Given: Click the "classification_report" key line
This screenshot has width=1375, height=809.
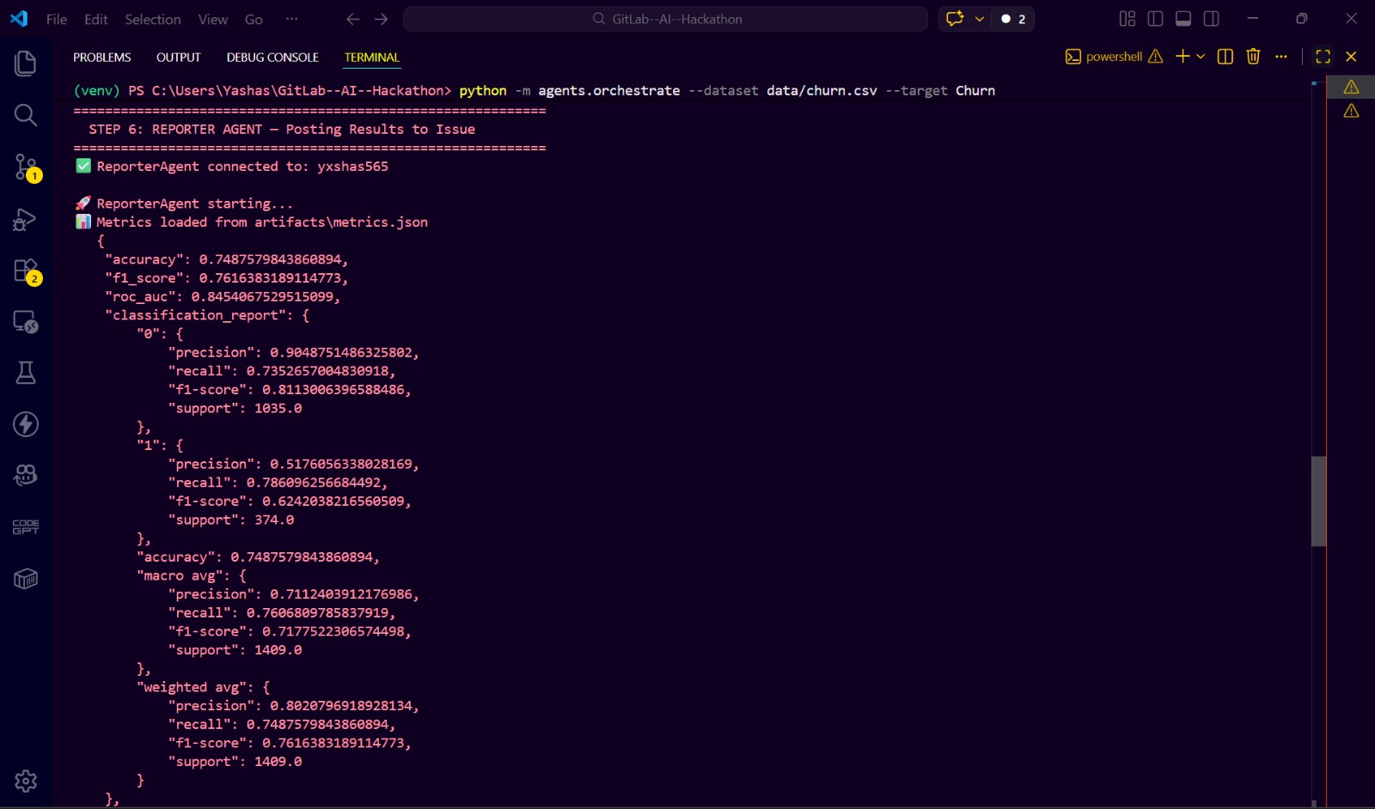Looking at the screenshot, I should [207, 315].
